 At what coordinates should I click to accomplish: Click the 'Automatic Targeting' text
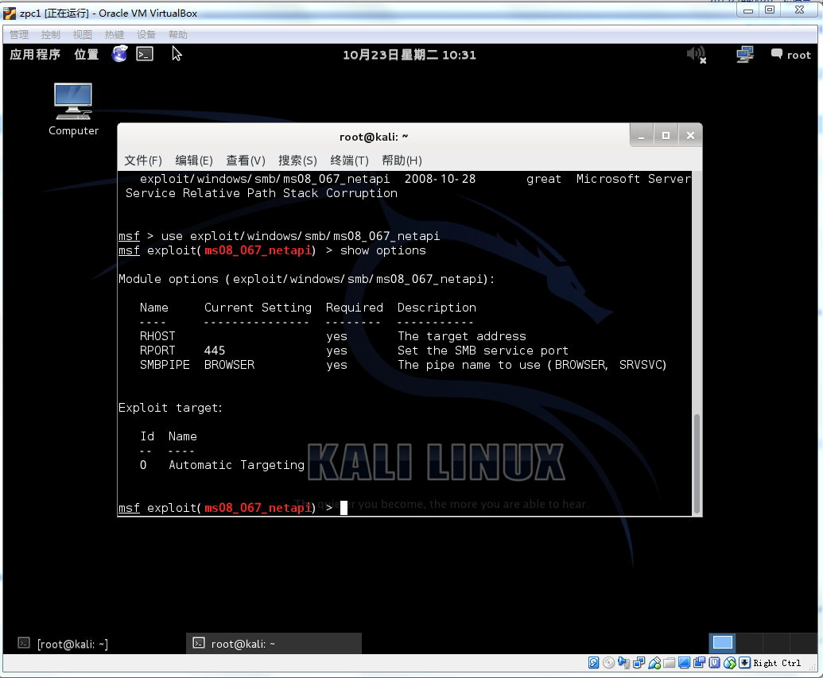coord(237,465)
